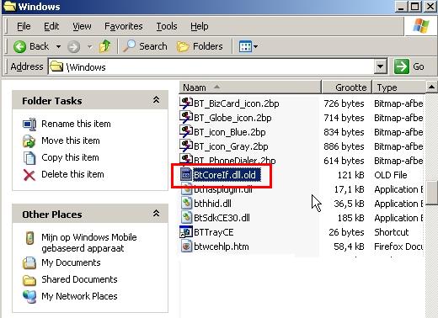Open My Documents link
The width and height of the screenshot is (438, 318).
(71, 262)
